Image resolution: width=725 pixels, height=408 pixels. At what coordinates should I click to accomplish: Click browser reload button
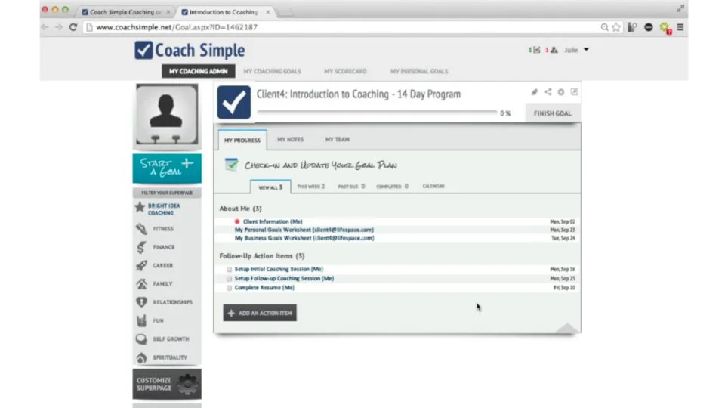[73, 27]
